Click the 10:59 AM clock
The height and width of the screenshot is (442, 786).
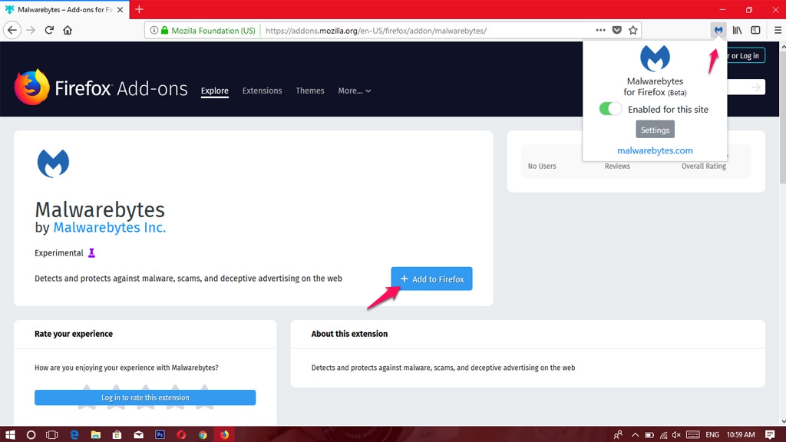741,434
